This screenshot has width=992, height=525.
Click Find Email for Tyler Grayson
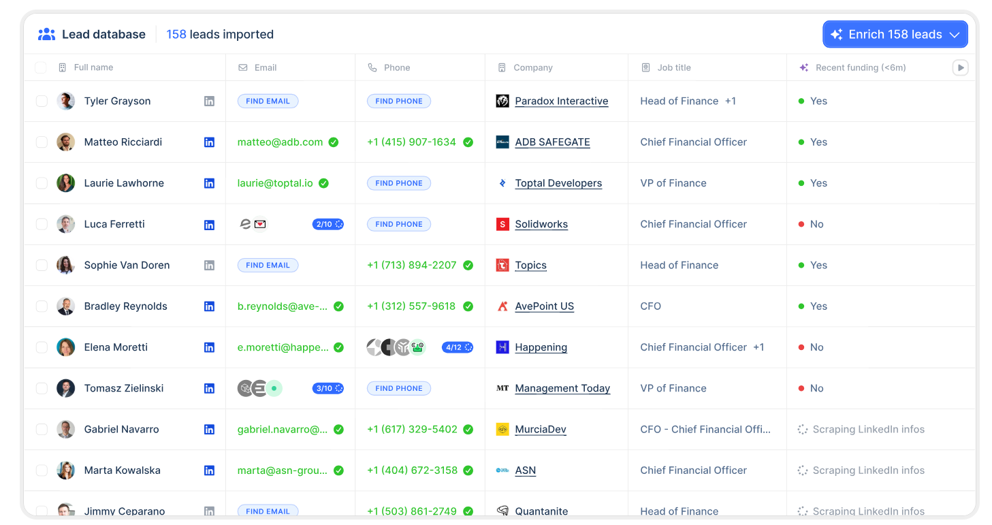tap(268, 101)
